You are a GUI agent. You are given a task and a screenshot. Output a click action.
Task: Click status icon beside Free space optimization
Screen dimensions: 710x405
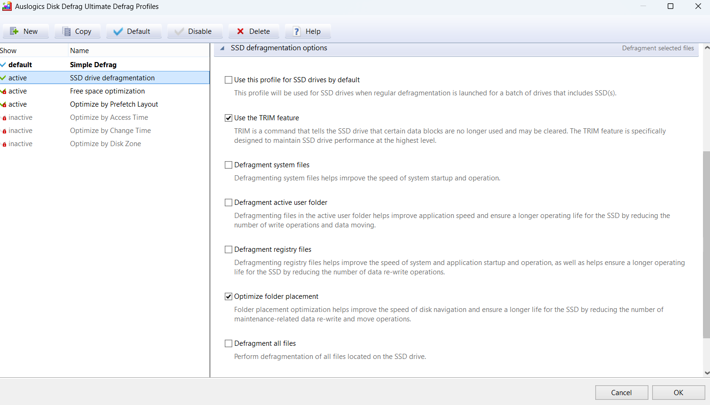click(4, 91)
